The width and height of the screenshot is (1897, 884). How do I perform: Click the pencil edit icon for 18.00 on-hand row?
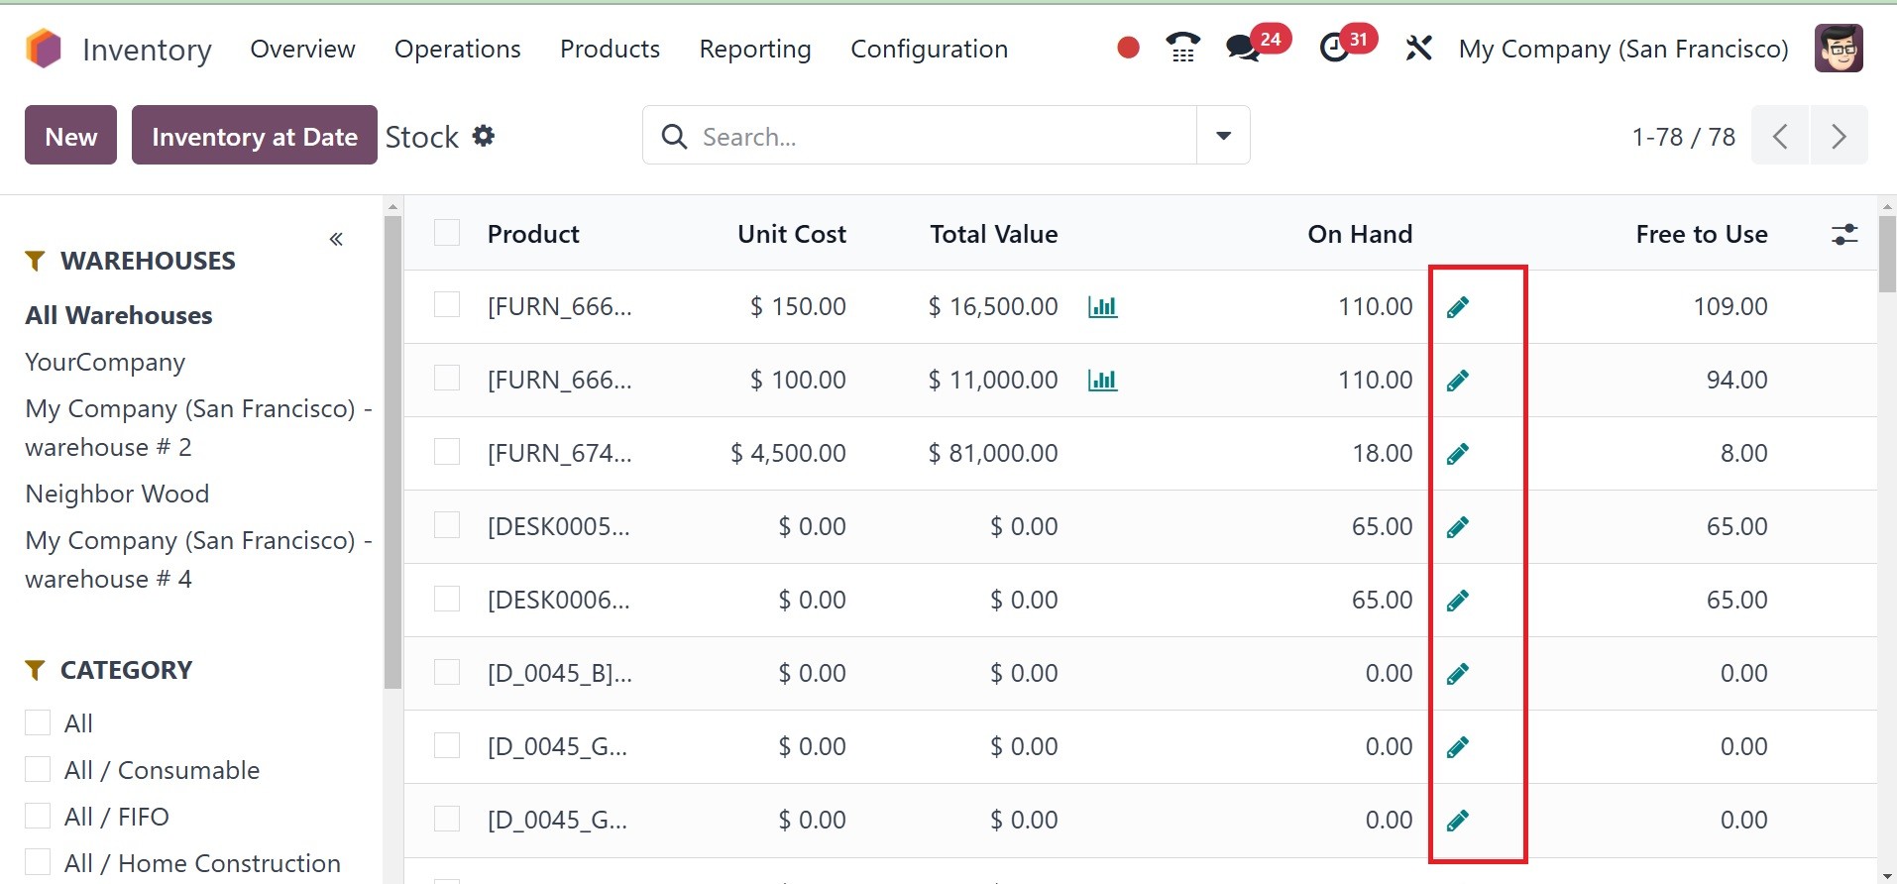1457,454
